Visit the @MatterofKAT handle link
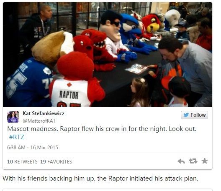221x191 pixels. click(x=39, y=121)
